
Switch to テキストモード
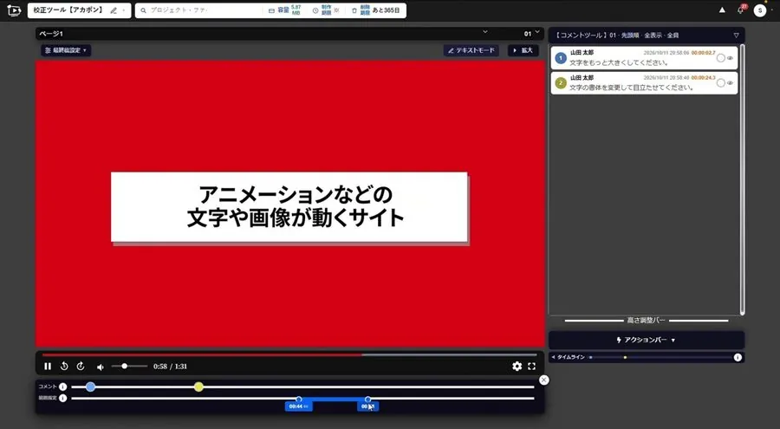[471, 50]
